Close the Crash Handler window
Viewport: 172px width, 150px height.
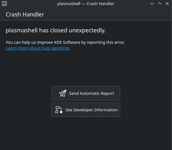point(167,3)
